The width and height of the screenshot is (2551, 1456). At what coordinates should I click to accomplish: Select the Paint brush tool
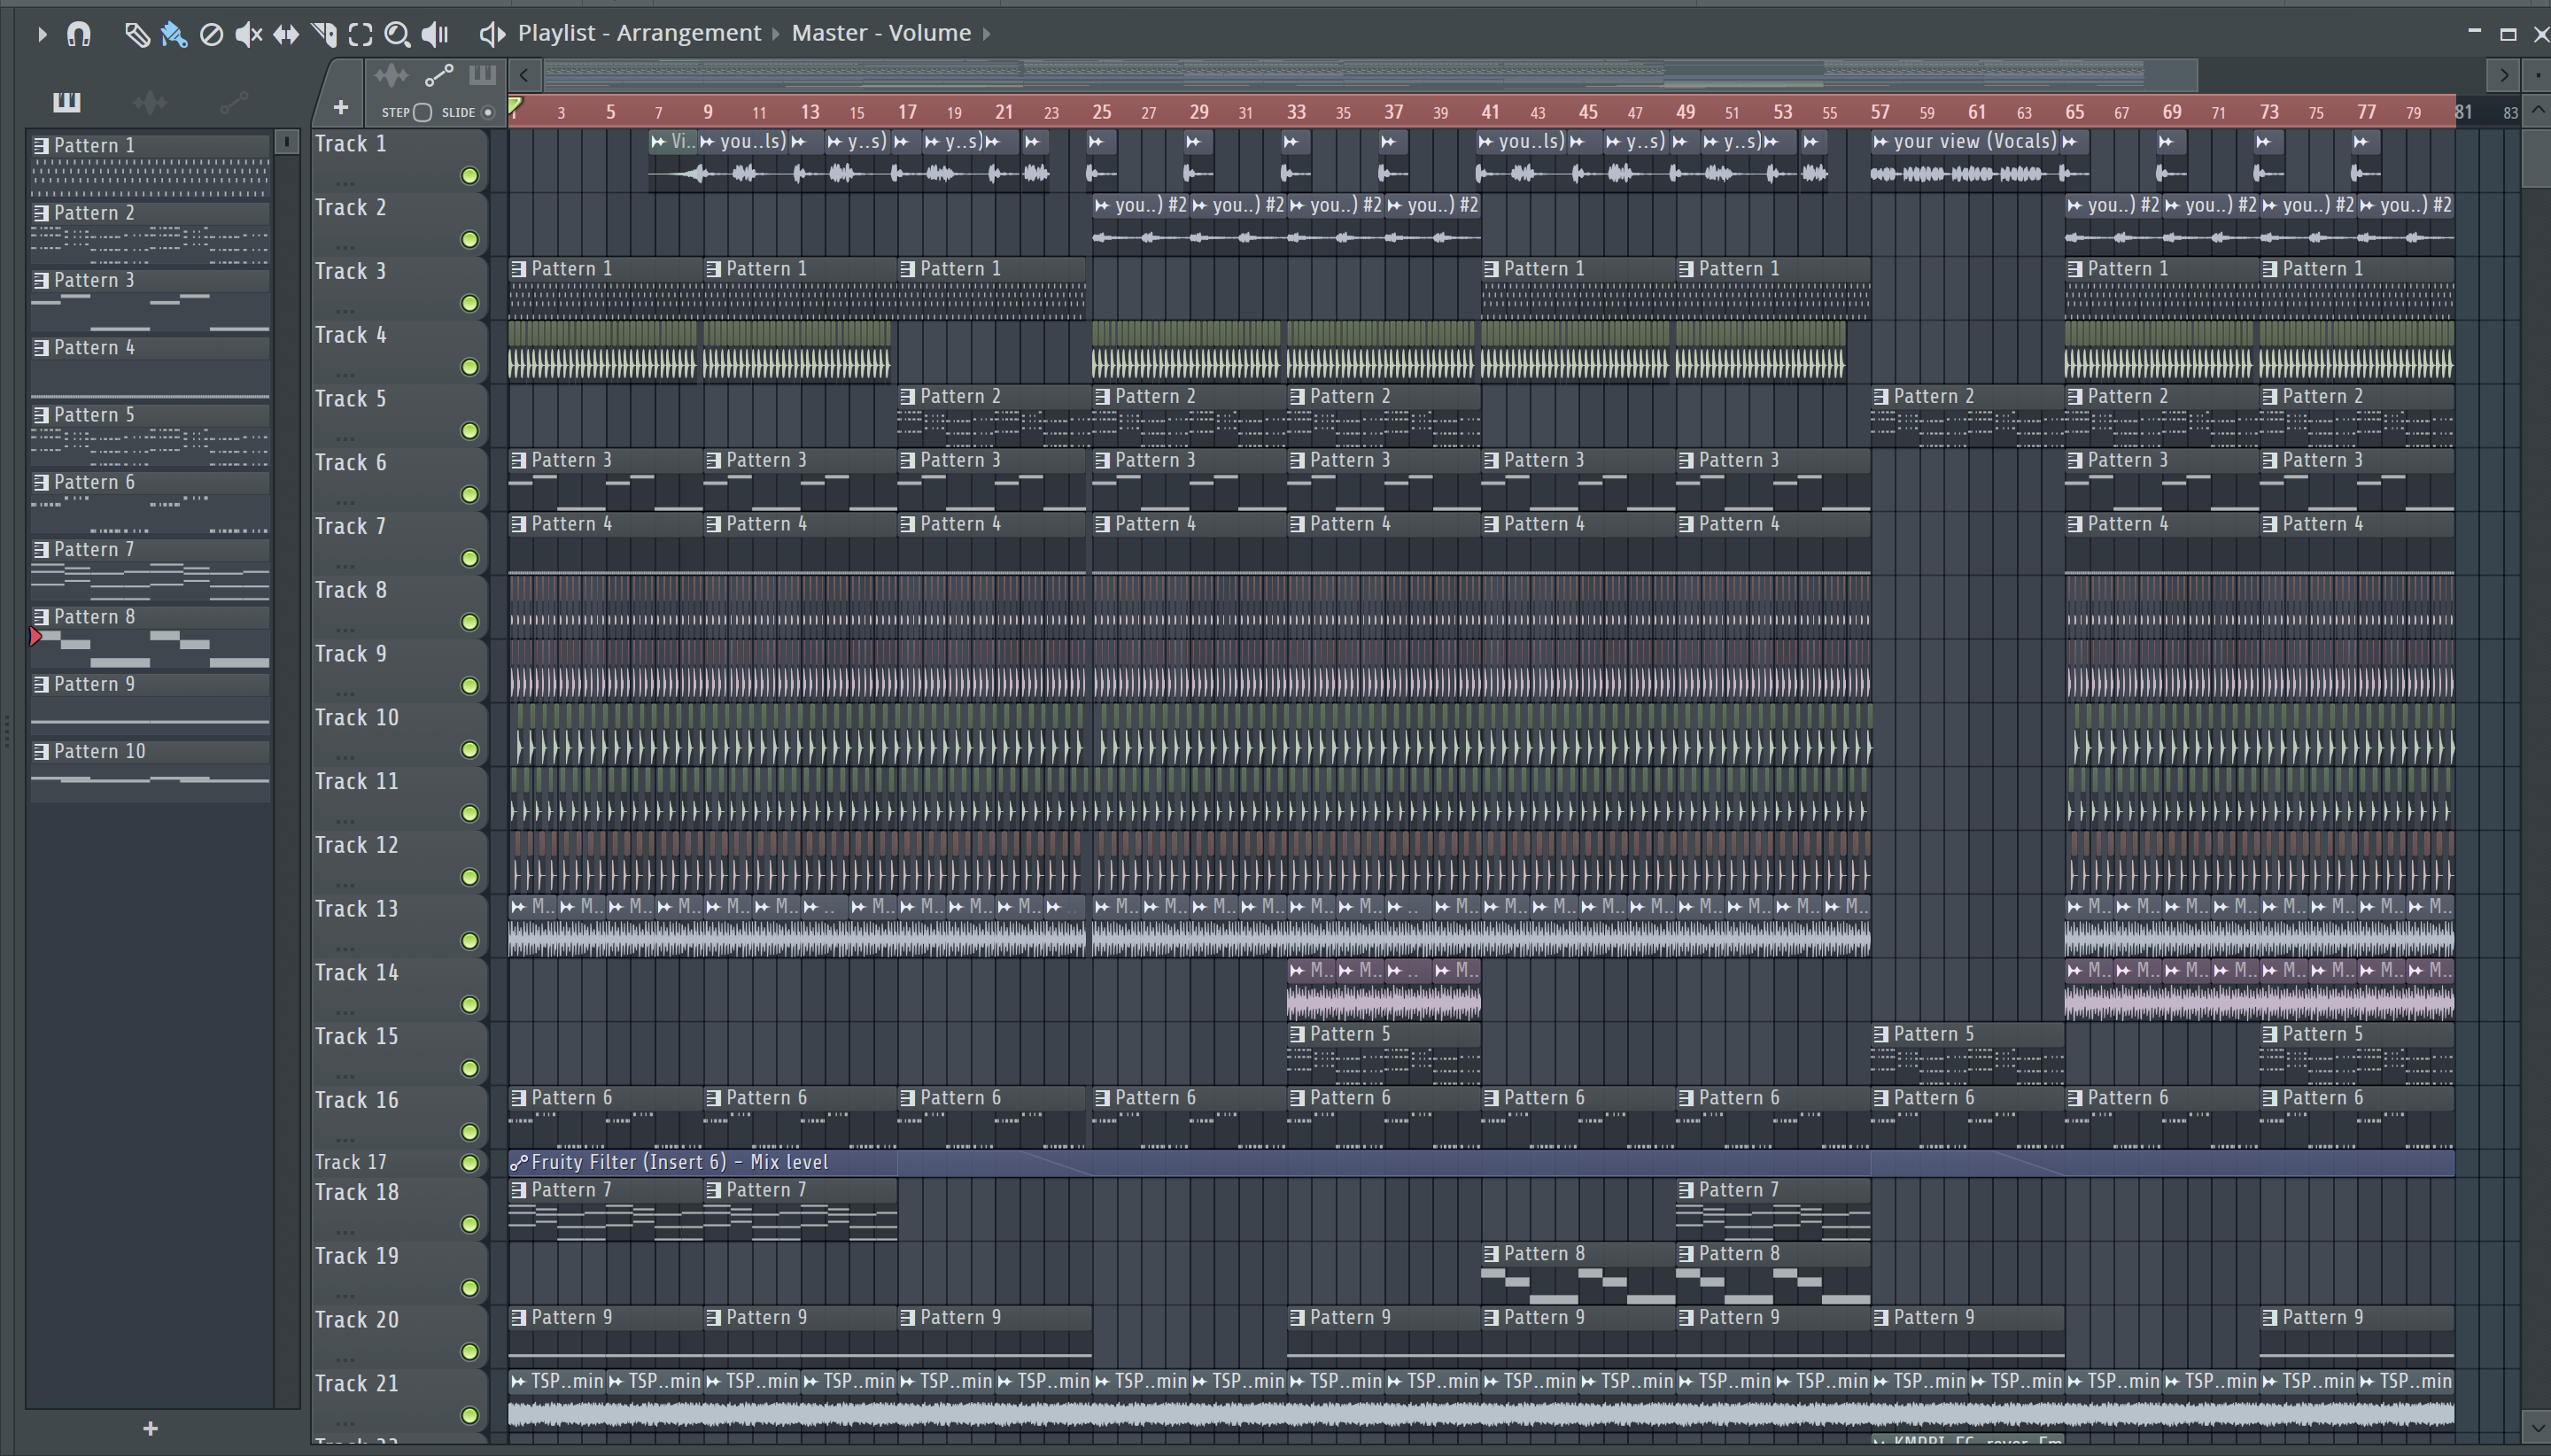click(173, 34)
